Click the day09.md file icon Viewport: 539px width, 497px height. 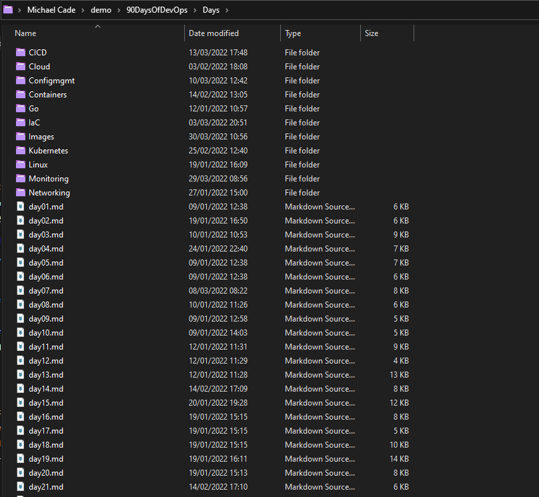[21, 319]
